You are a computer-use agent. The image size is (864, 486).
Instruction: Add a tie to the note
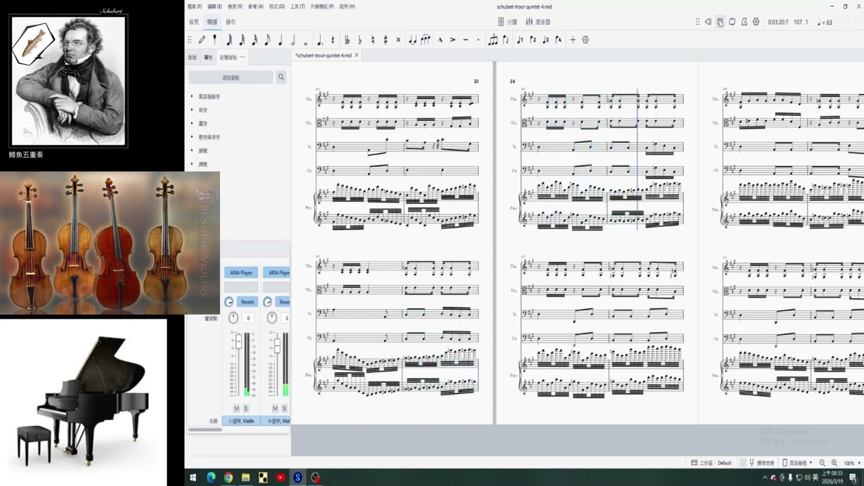point(412,40)
